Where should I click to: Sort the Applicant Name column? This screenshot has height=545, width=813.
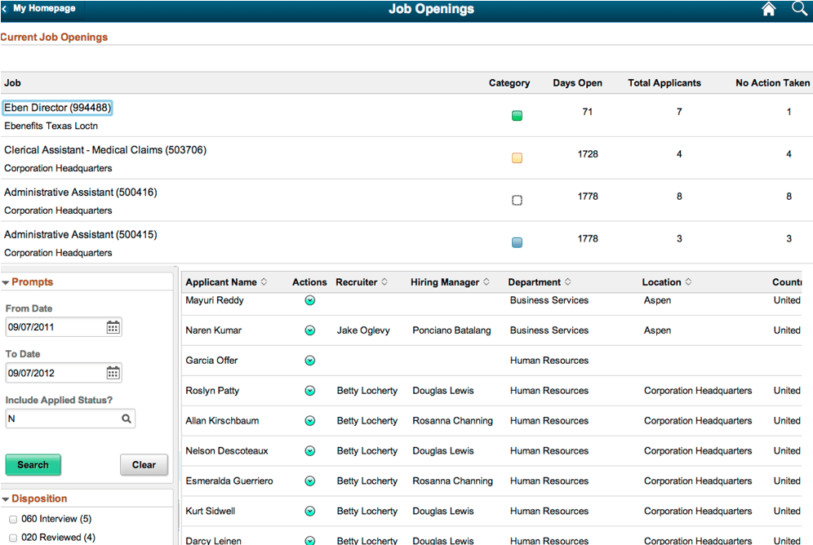click(263, 281)
